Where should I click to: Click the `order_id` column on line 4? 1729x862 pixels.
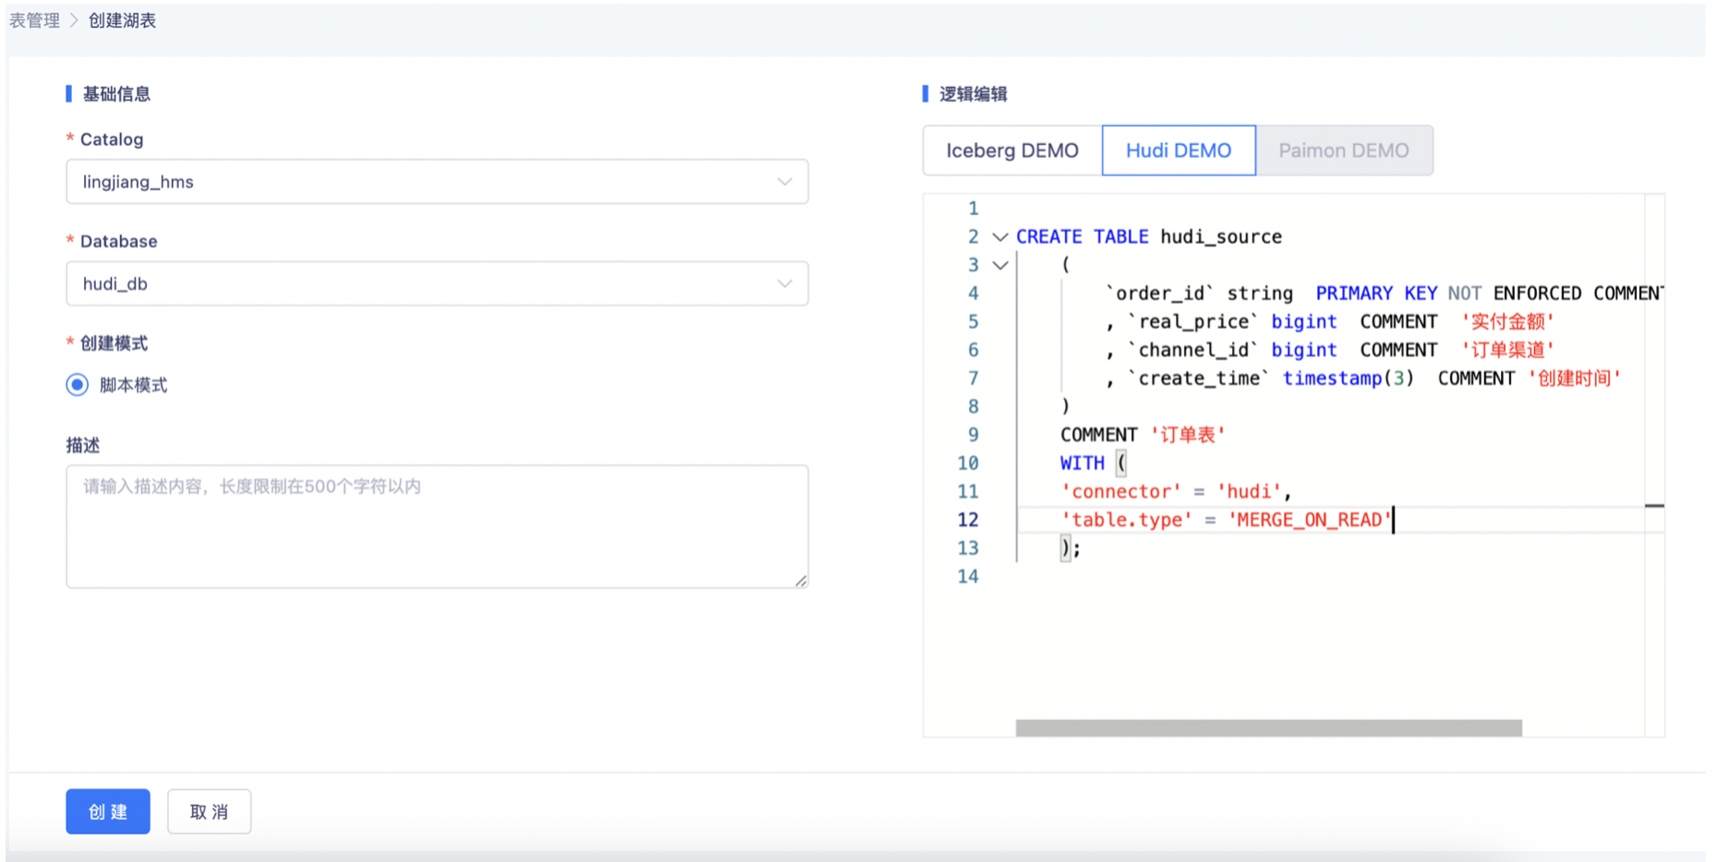(1159, 293)
